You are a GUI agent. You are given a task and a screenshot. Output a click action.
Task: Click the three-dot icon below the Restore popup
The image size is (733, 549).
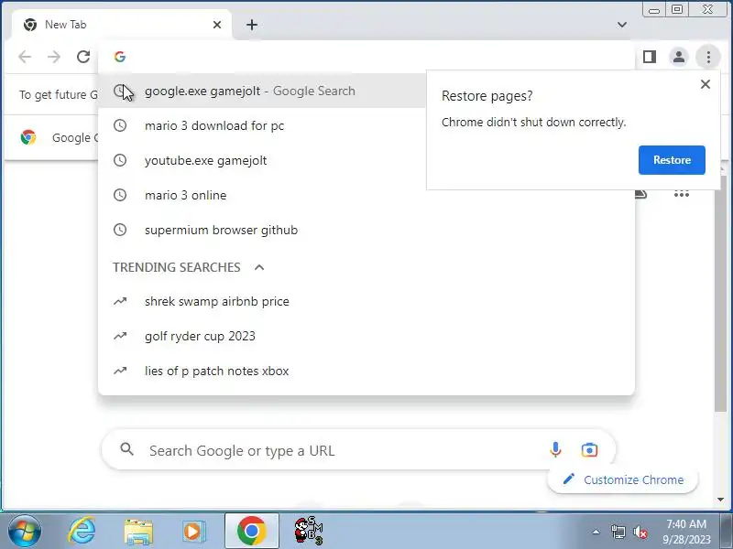click(682, 194)
